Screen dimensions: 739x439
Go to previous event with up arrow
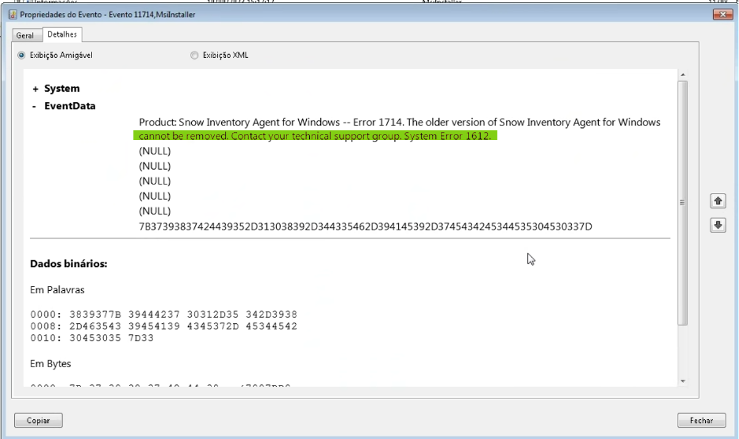(x=717, y=201)
